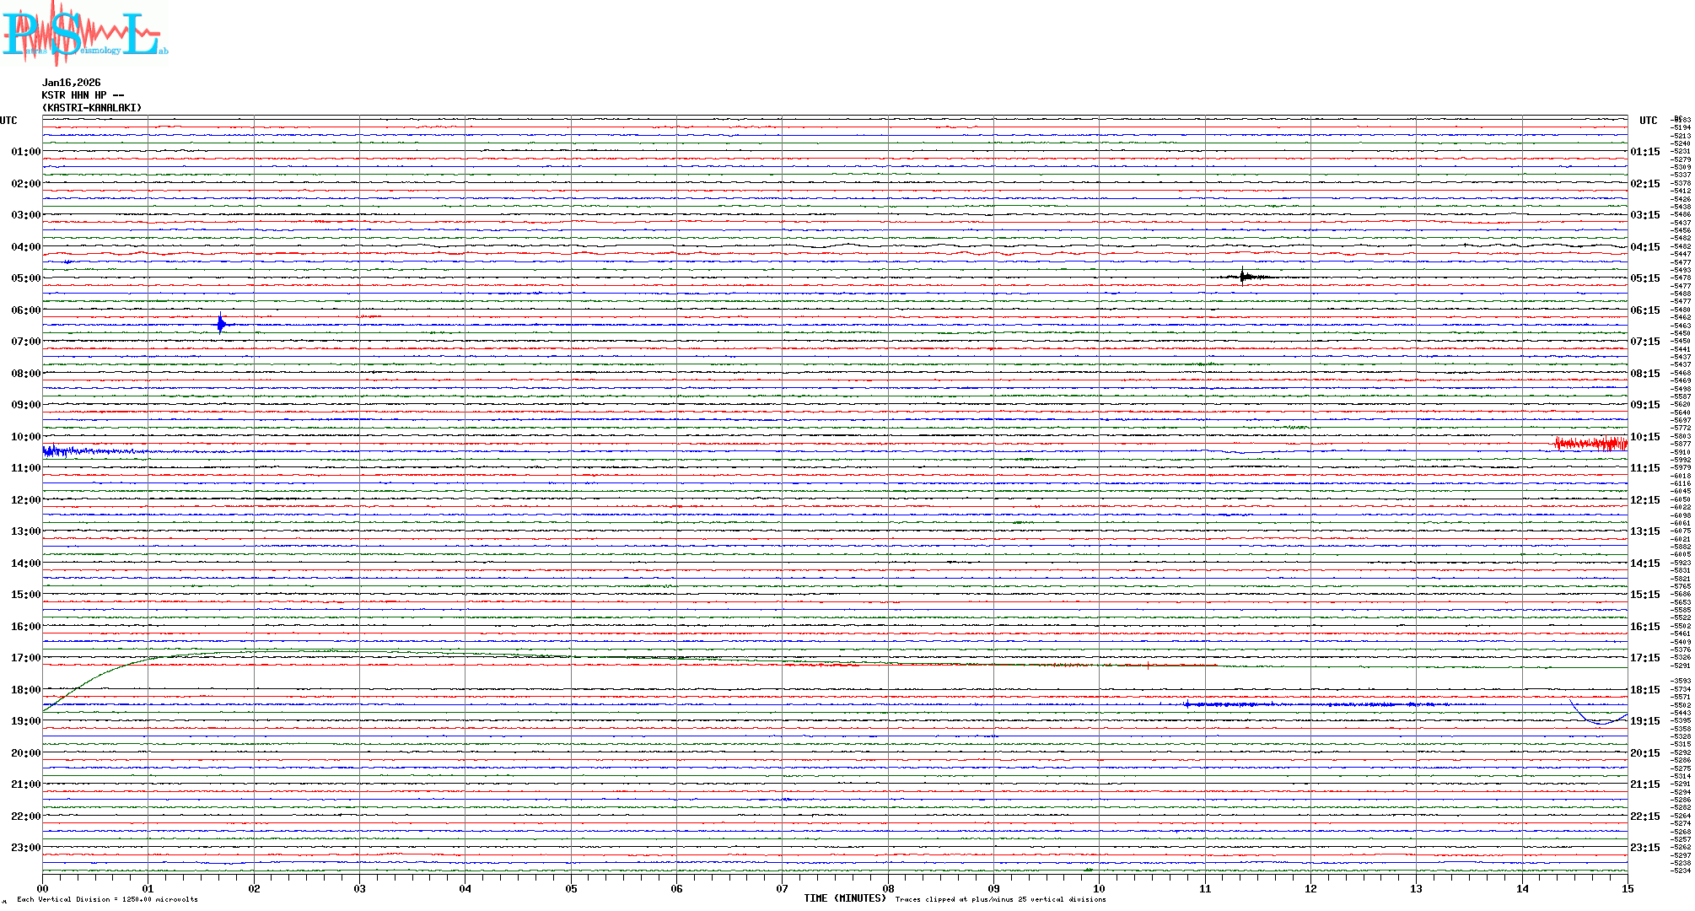Click minute 07 on the bottom axis
Viewport: 1695px width, 911px height.
782,888
